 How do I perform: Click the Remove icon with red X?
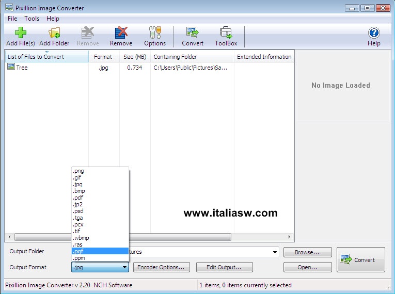[x=121, y=33]
